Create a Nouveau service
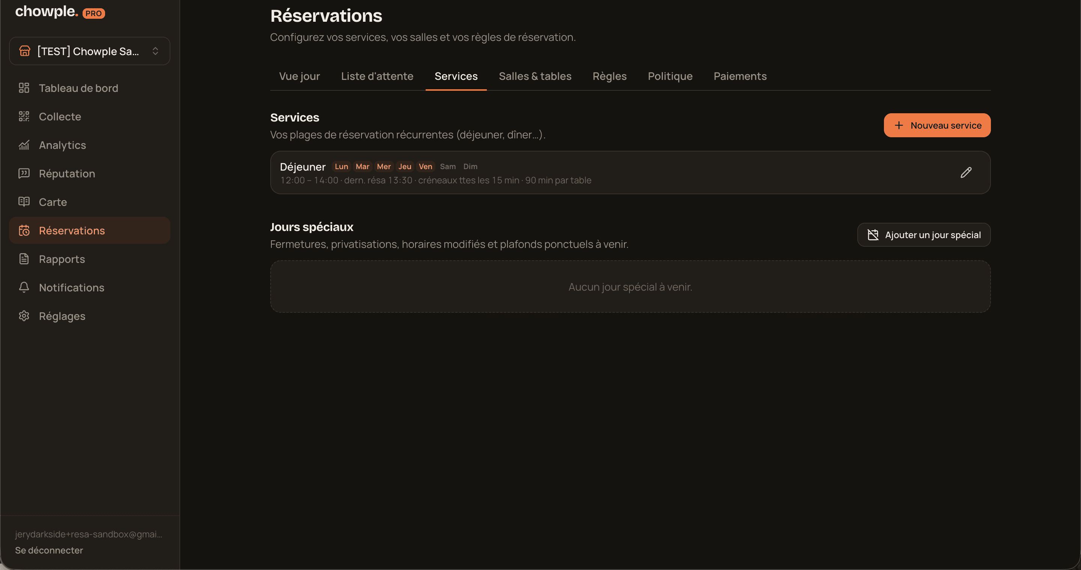1081x570 pixels. pos(936,125)
